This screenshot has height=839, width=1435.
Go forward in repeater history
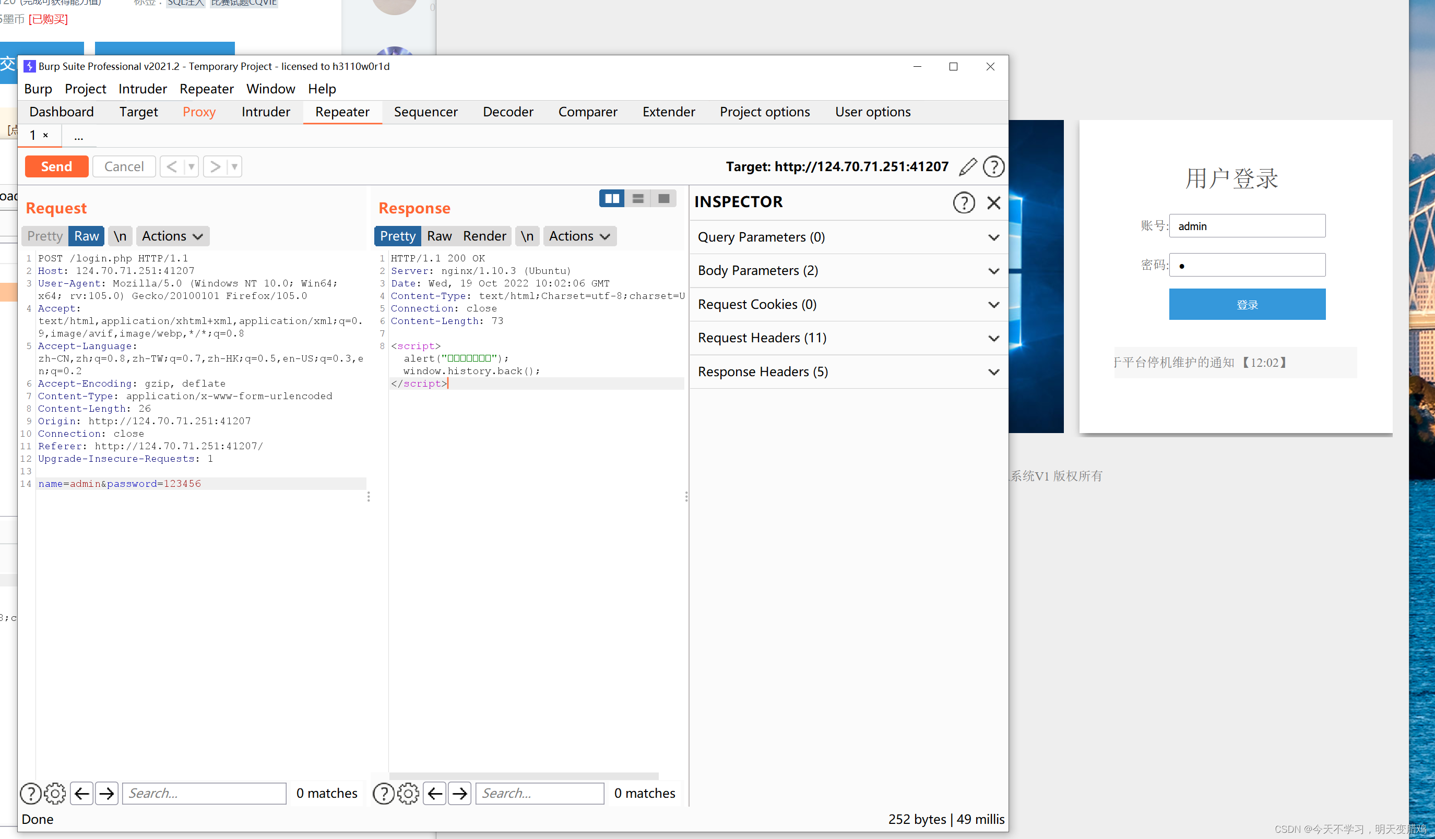click(215, 167)
